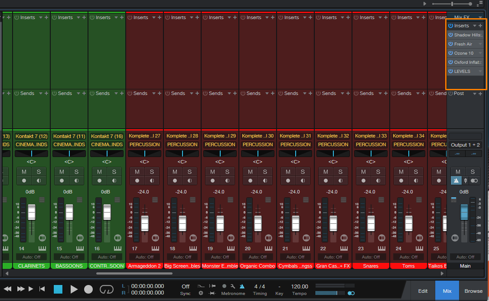Open the Fresh Air insert dropdown arrow
This screenshot has height=301, width=489.
[x=480, y=44]
